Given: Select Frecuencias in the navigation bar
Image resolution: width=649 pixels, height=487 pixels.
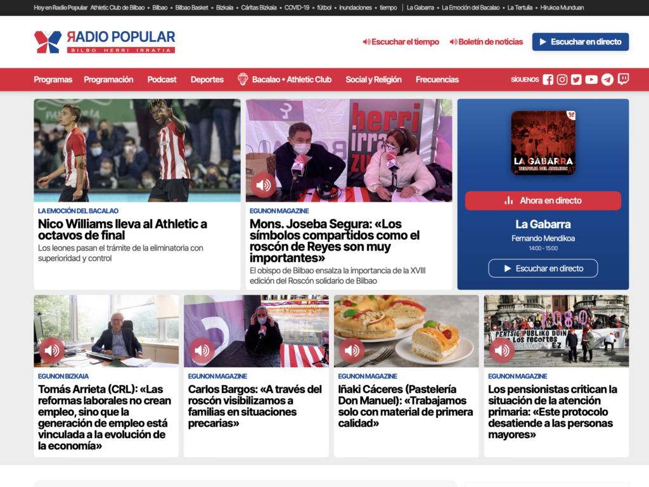Looking at the screenshot, I should [x=437, y=80].
